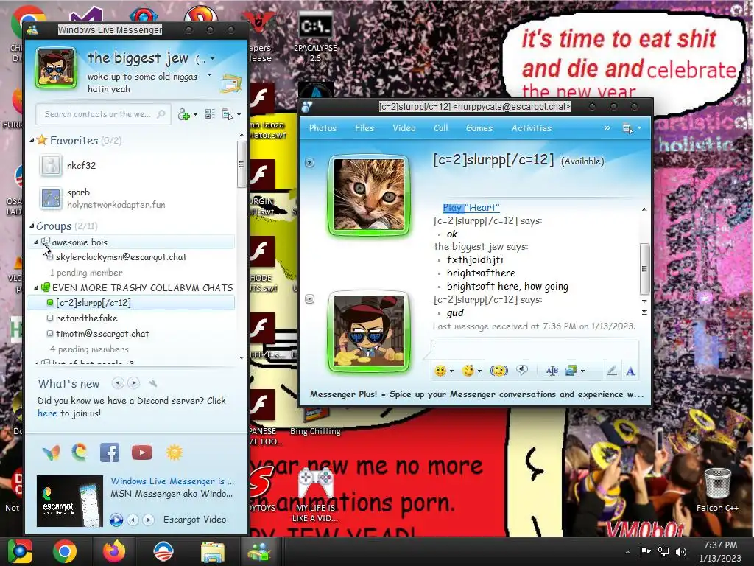The image size is (754, 566).
Task: Open the contact list layout icon
Action: tap(210, 114)
